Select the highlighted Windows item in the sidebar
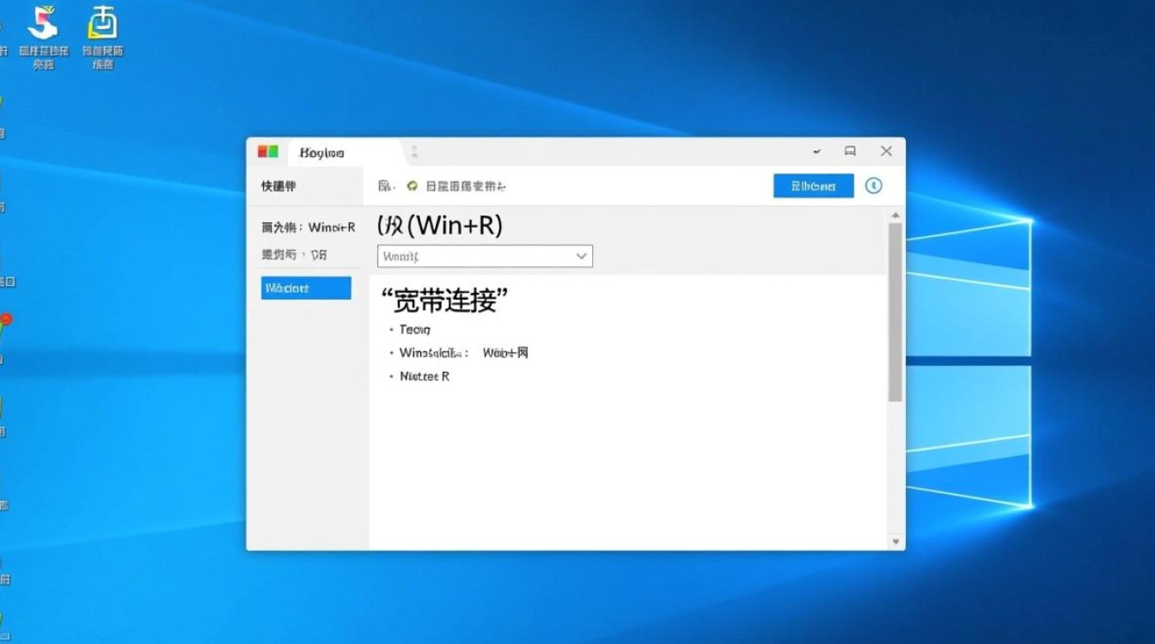Image resolution: width=1155 pixels, height=644 pixels. 305,288
